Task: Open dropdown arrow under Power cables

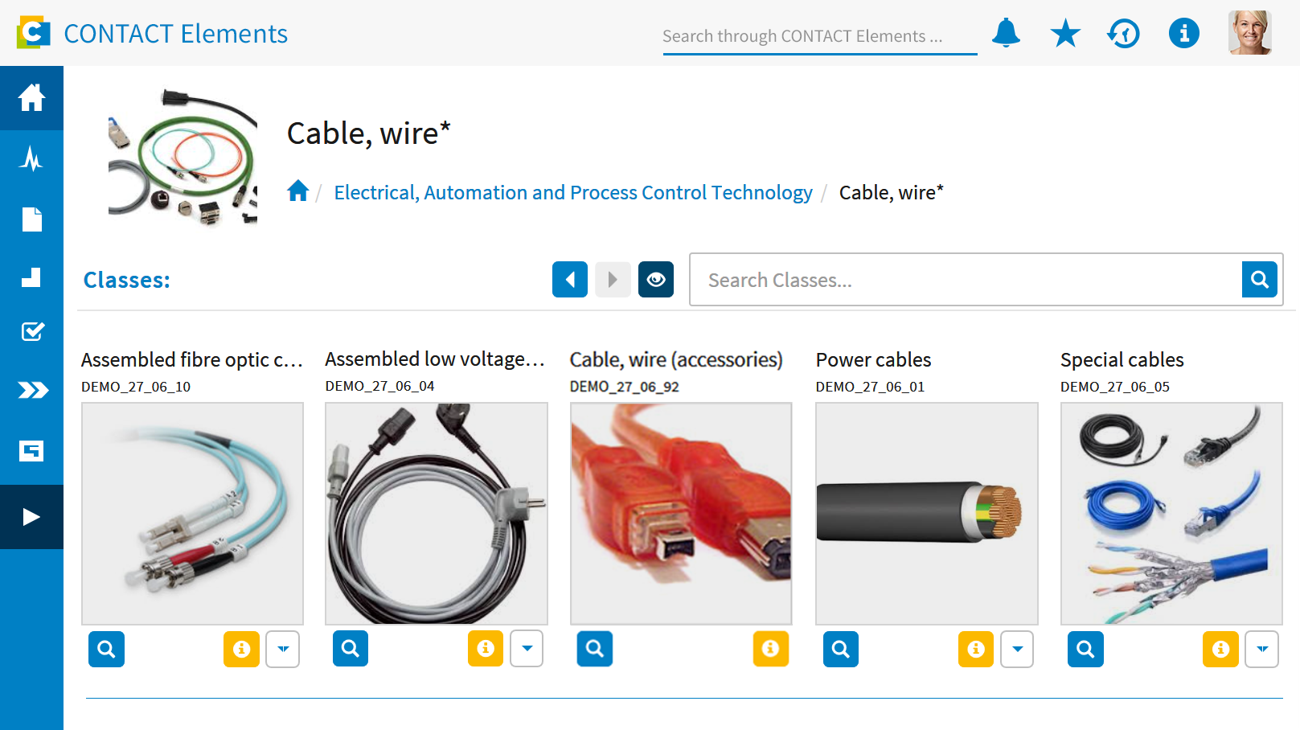Action: coord(1017,649)
